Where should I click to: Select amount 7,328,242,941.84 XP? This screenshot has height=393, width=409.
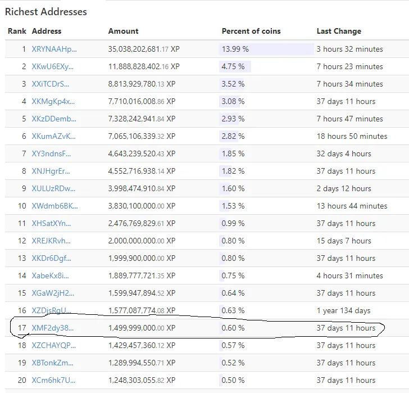point(142,119)
